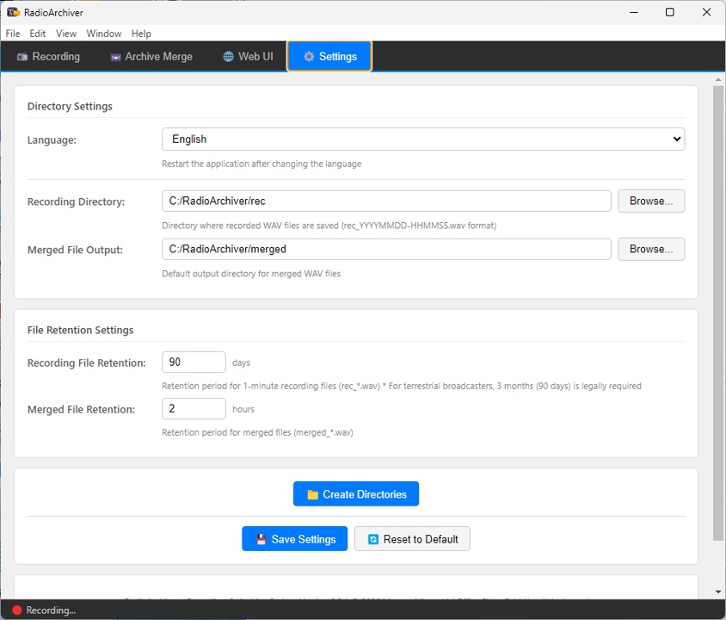726x620 pixels.
Task: Click the scrollbar up arrow
Action: tap(718, 80)
